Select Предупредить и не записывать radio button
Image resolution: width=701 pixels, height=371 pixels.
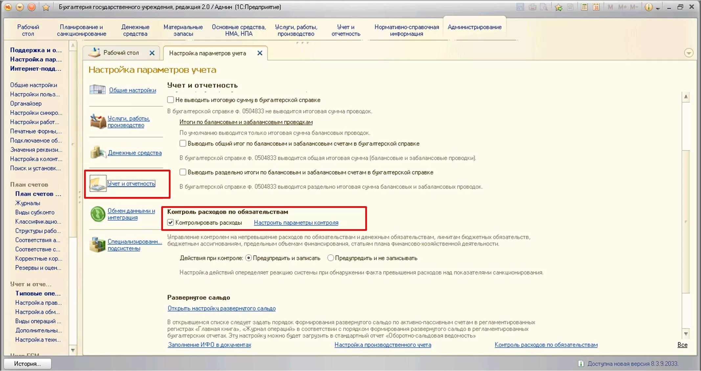click(330, 258)
